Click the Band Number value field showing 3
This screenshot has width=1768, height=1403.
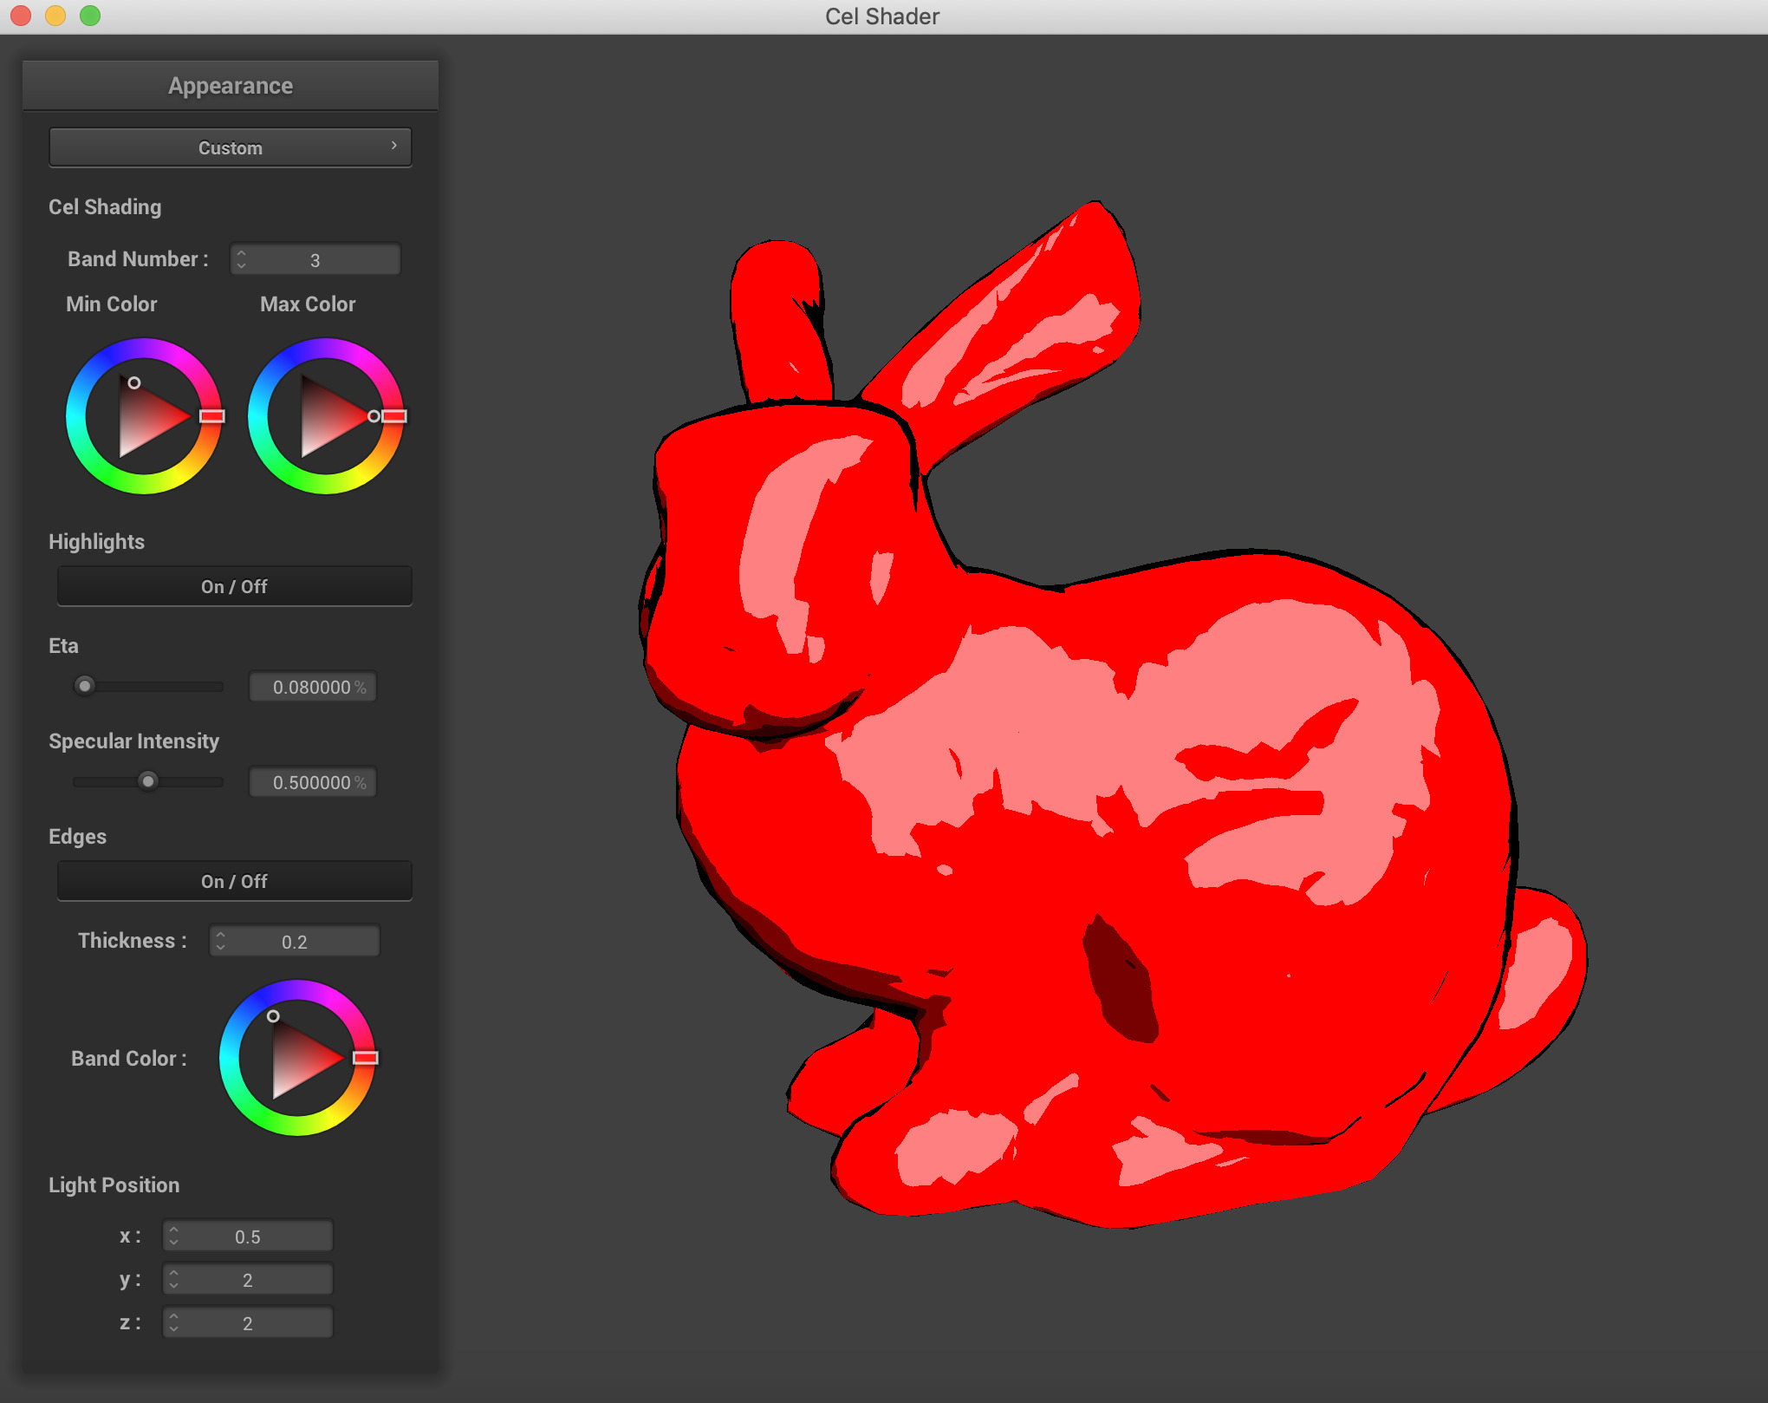coord(315,259)
